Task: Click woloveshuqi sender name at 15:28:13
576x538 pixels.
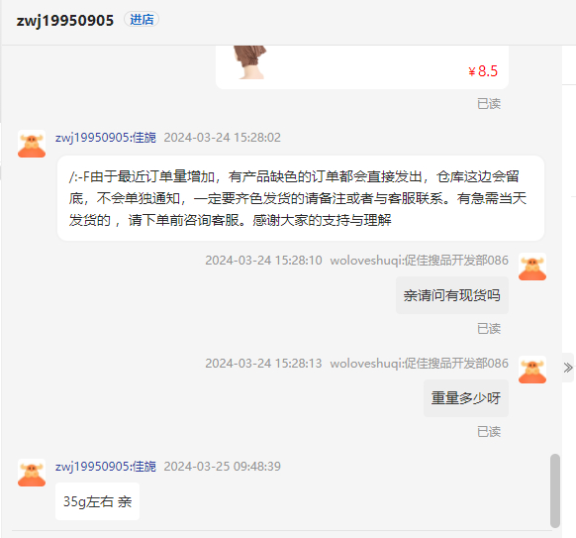Action: click(420, 364)
